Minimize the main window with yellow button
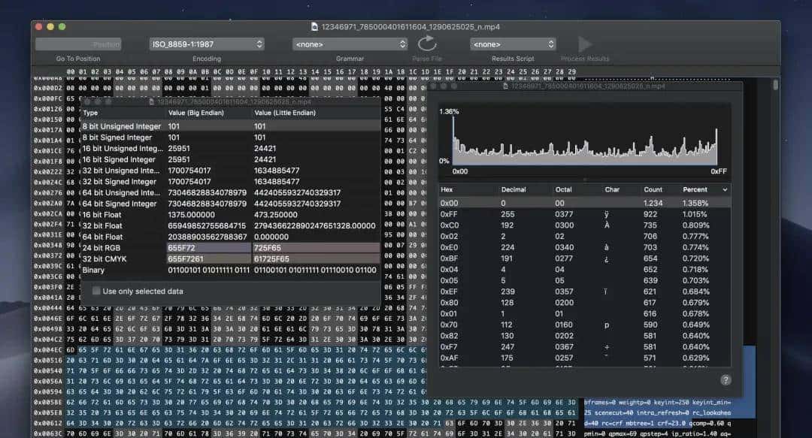This screenshot has width=812, height=438. (x=50, y=26)
